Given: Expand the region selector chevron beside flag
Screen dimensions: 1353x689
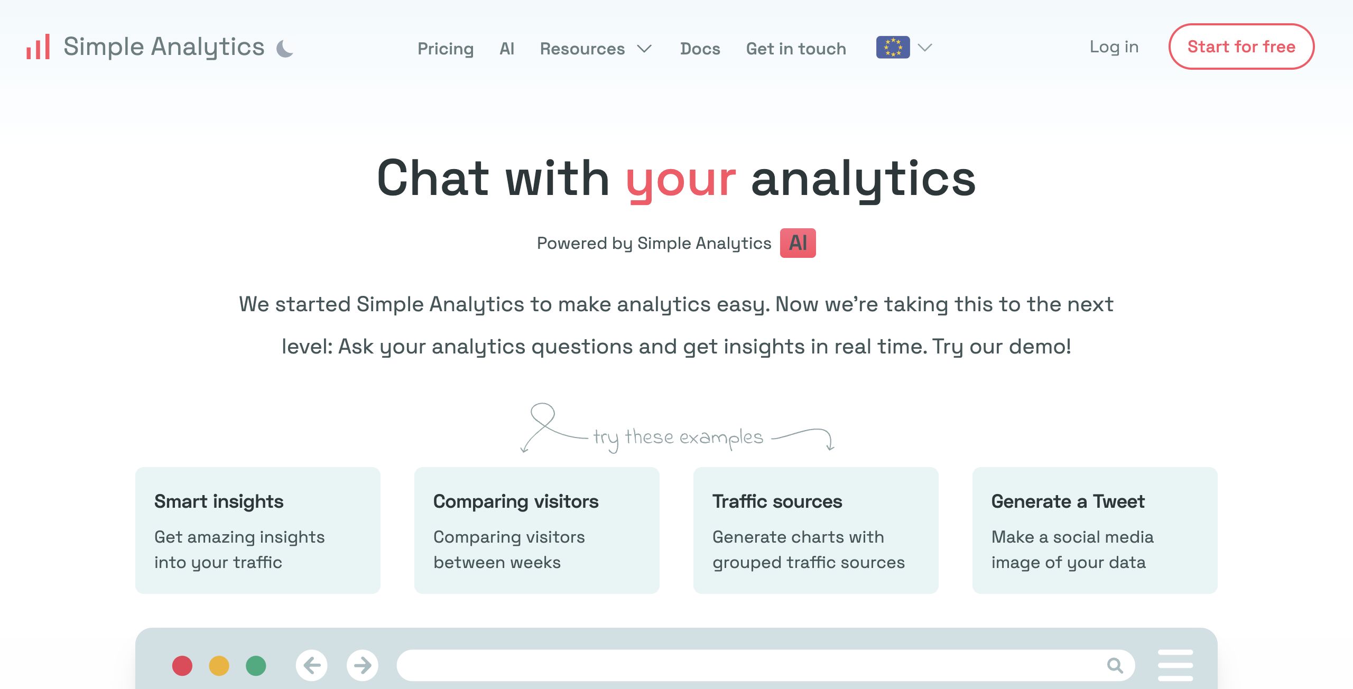Looking at the screenshot, I should [x=925, y=48].
